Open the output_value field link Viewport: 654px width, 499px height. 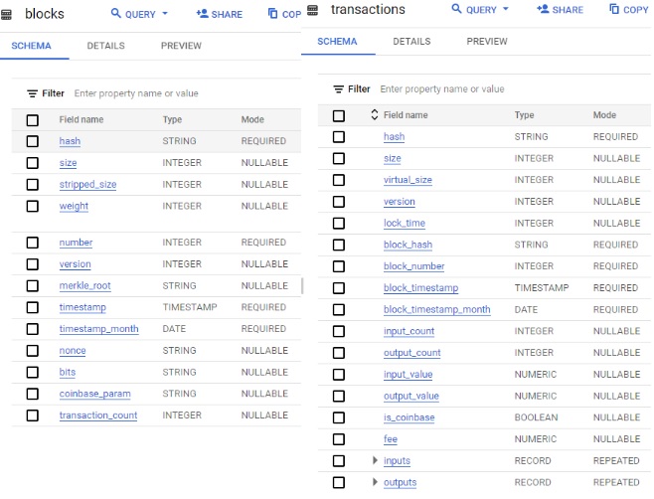tap(411, 396)
